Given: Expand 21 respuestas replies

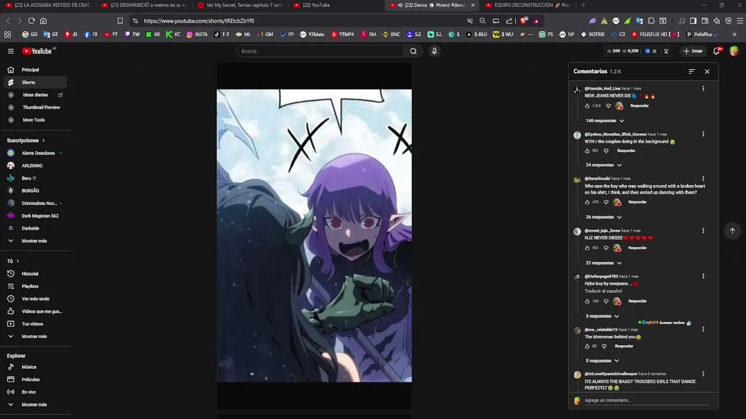Looking at the screenshot, I should click(604, 263).
